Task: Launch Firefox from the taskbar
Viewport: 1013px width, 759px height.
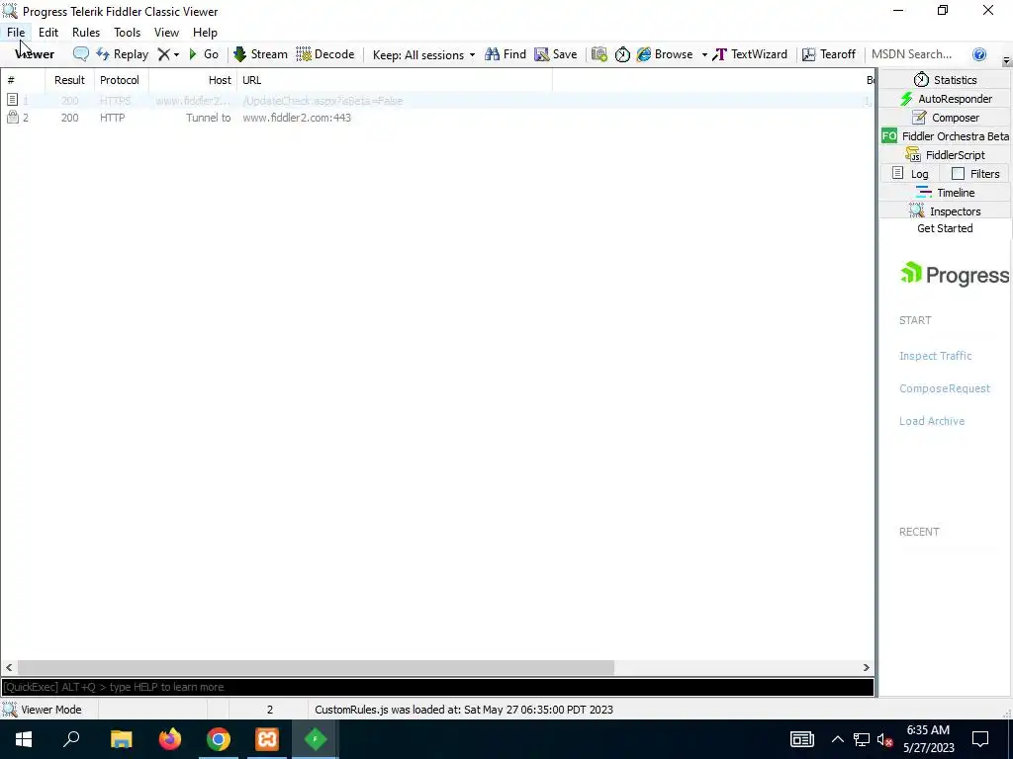Action: [x=170, y=739]
